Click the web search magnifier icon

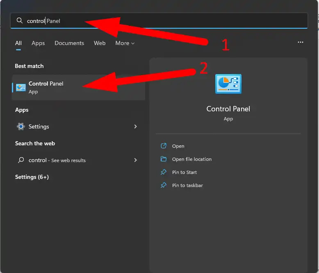coord(21,160)
